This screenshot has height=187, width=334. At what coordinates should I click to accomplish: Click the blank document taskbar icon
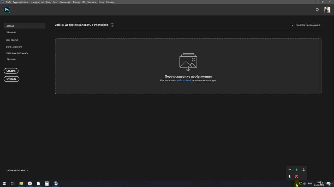[38, 183]
